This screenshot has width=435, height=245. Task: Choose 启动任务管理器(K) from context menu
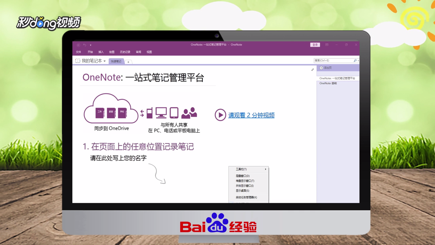248,197
